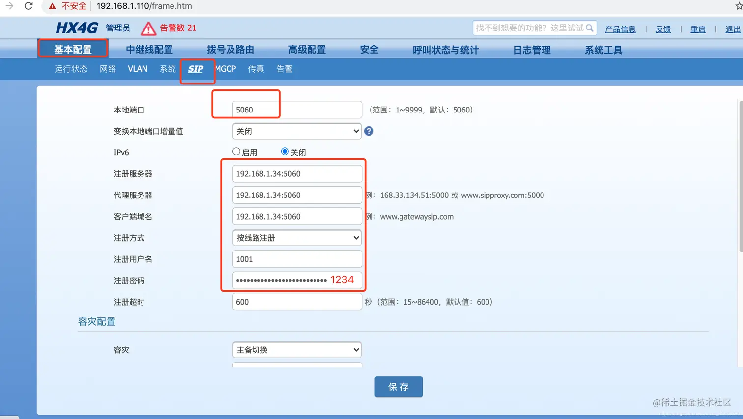This screenshot has width=743, height=419.
Task: Open the 基本配置 main tab
Action: click(x=73, y=49)
